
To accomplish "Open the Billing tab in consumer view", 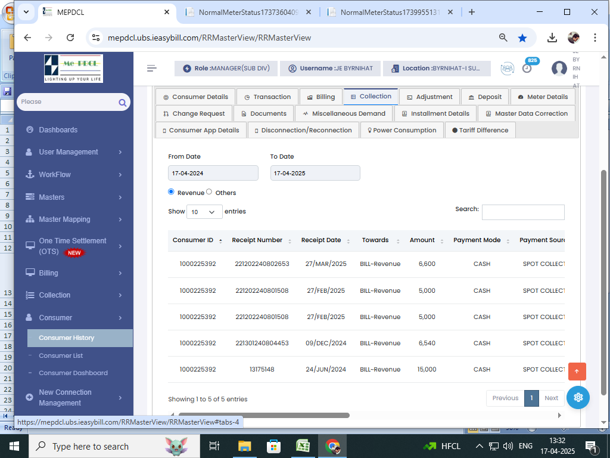I will click(321, 97).
